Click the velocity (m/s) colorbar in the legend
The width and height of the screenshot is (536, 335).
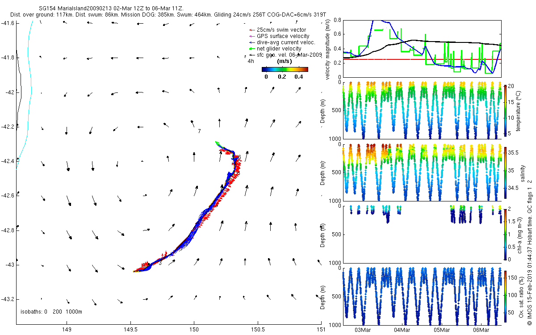[x=285, y=69]
